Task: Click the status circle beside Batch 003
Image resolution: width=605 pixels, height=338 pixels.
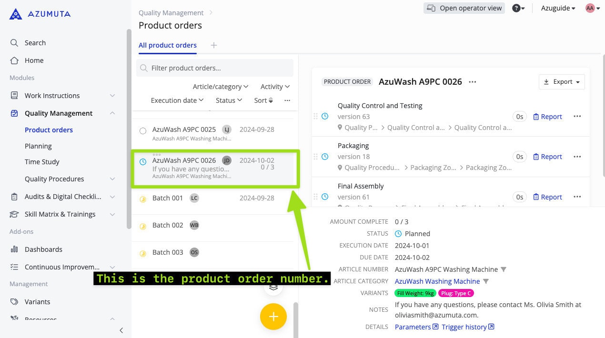Action: [143, 252]
